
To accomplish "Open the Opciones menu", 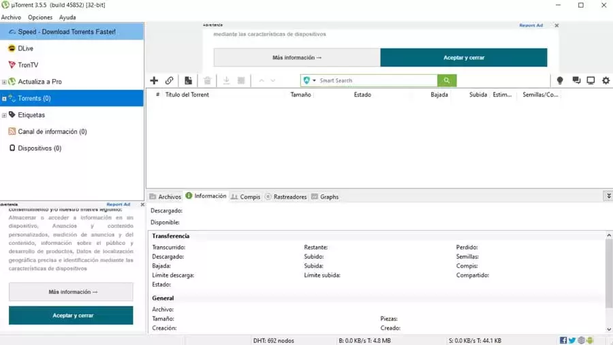I will click(40, 17).
